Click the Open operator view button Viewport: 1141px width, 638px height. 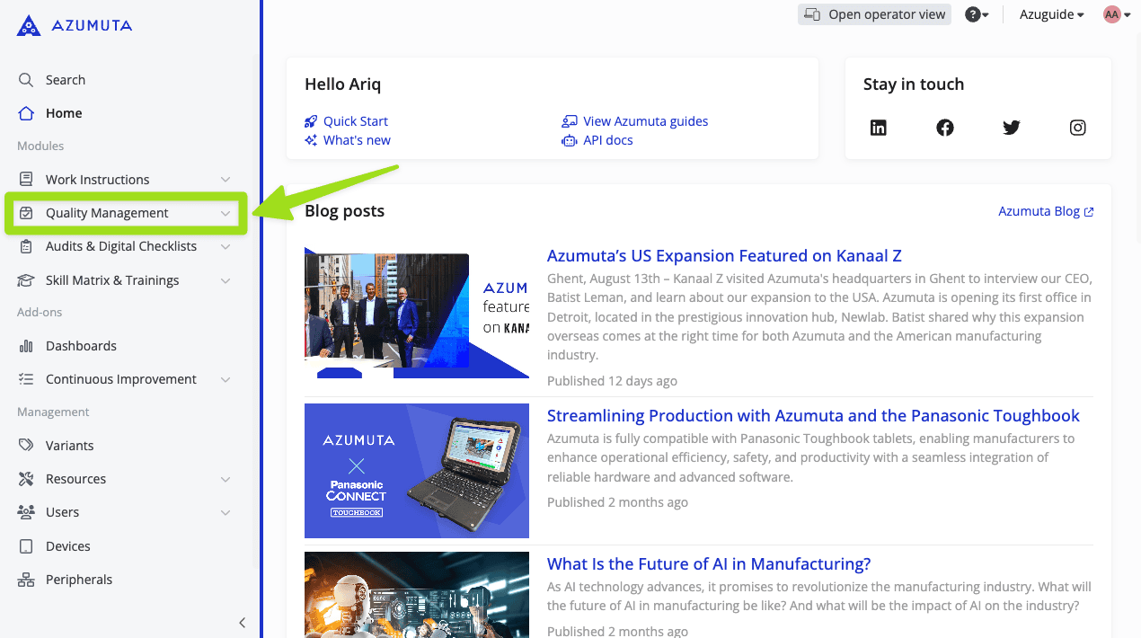874,14
